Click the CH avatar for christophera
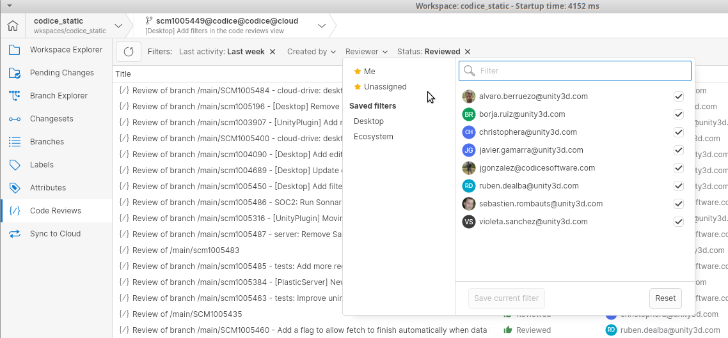The height and width of the screenshot is (338, 728). [x=469, y=132]
